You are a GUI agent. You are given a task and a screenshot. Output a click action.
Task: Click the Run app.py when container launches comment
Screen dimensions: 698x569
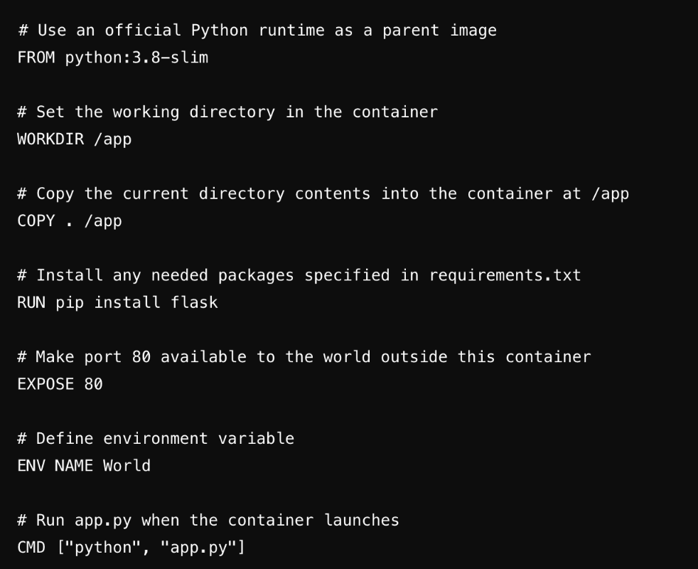[208, 521]
